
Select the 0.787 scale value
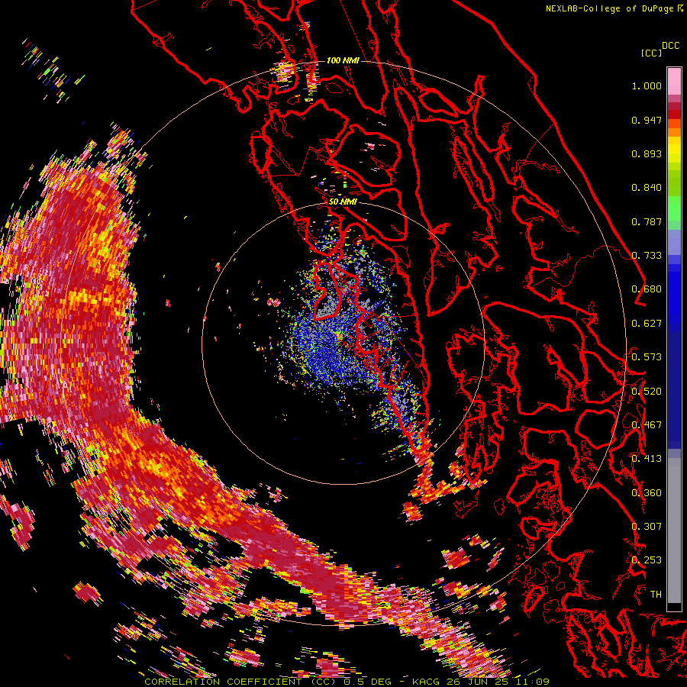pyautogui.click(x=647, y=221)
